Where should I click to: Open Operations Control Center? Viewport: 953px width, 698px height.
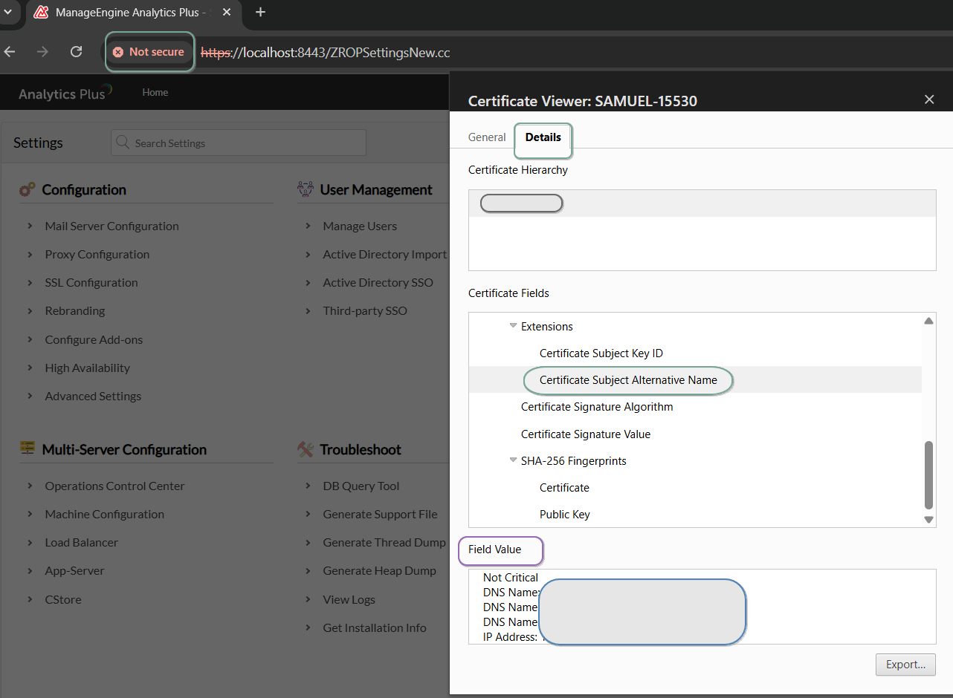[x=114, y=486]
